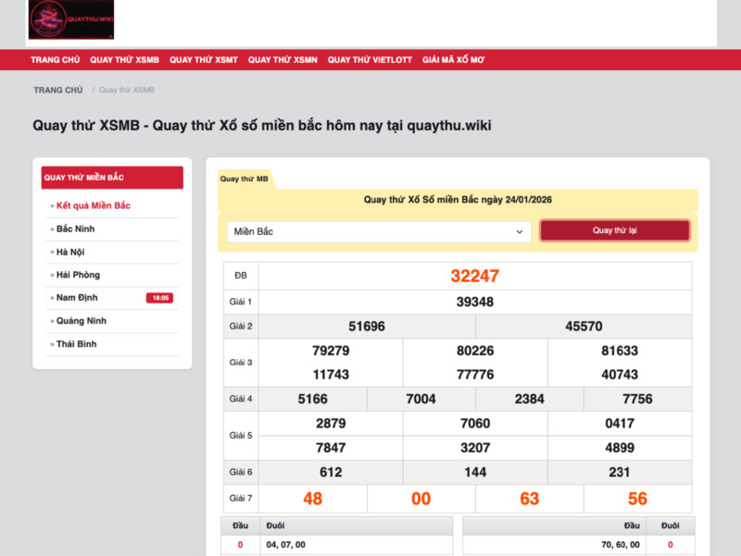Open Hải Phòng sidebar link
Screen dimensions: 741x556
78,275
